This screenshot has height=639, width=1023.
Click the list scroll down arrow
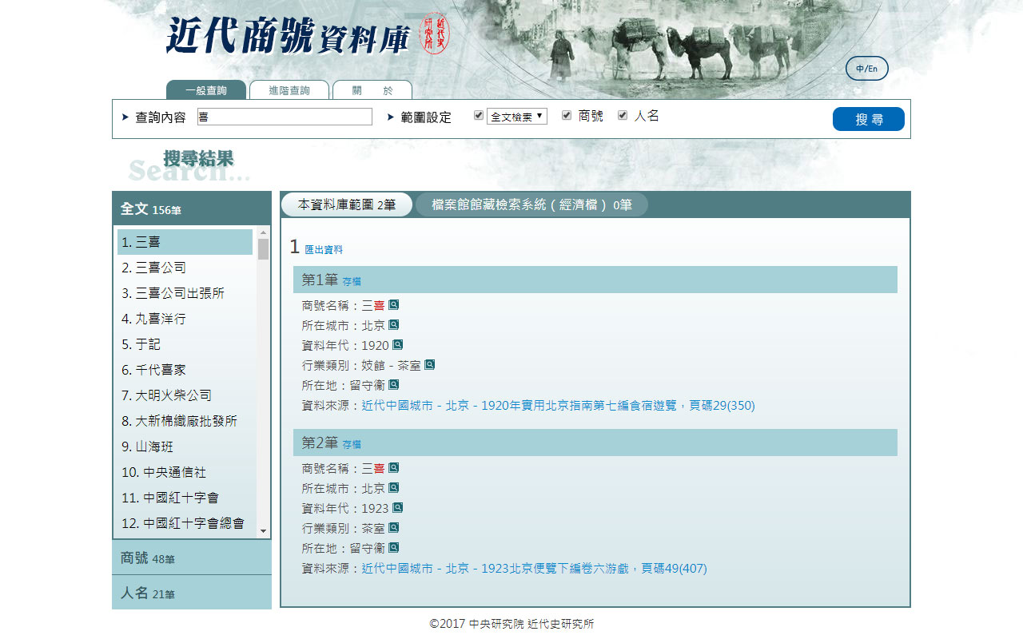tap(263, 530)
